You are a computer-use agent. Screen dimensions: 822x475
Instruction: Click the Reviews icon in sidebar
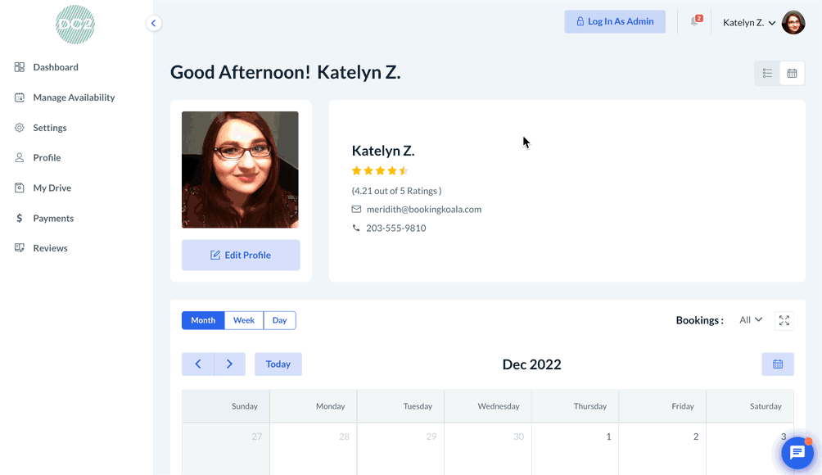20,248
